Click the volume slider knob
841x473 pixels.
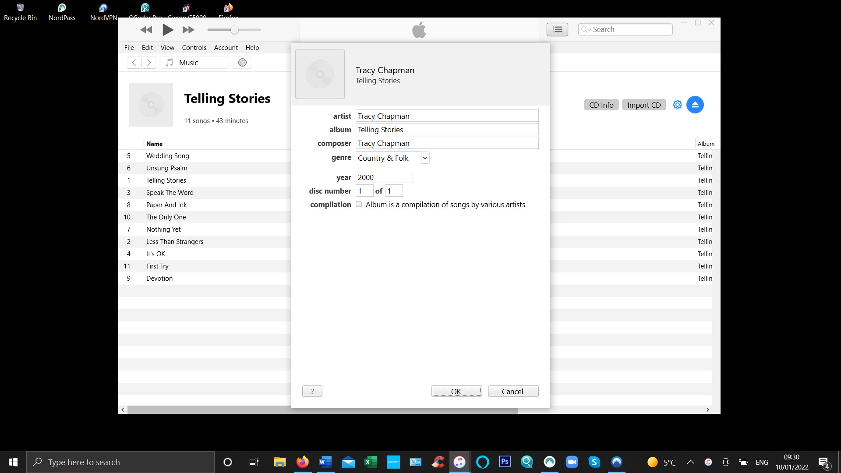tap(234, 30)
